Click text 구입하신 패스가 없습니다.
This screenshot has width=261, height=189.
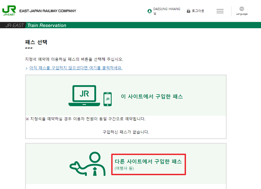click(x=126, y=132)
